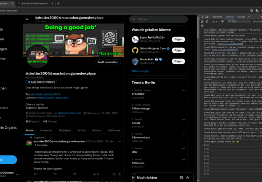Viewport: 262px width, 182px height.
Task: Follow GitHub Projects Community
Action: pos(178,51)
